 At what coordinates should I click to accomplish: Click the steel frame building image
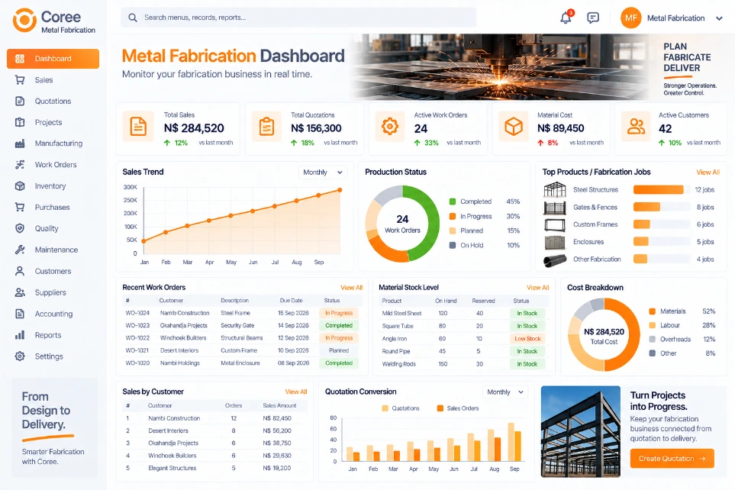coord(580,431)
